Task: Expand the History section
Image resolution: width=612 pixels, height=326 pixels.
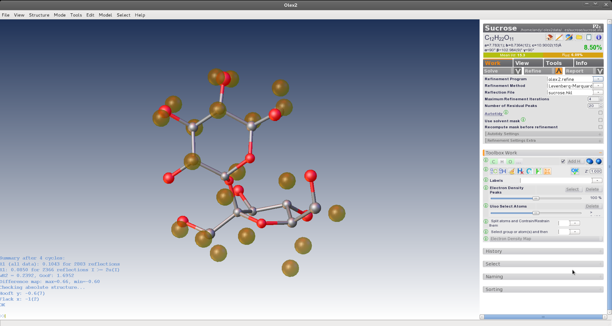Action: click(543, 251)
